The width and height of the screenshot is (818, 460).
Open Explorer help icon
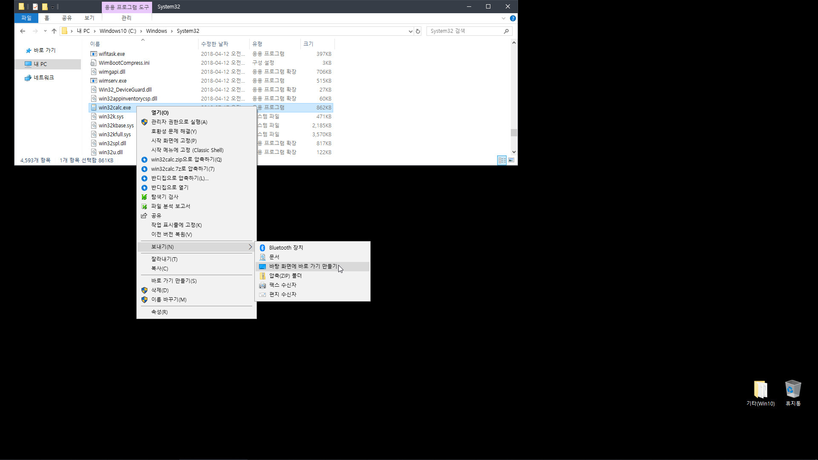pos(513,18)
